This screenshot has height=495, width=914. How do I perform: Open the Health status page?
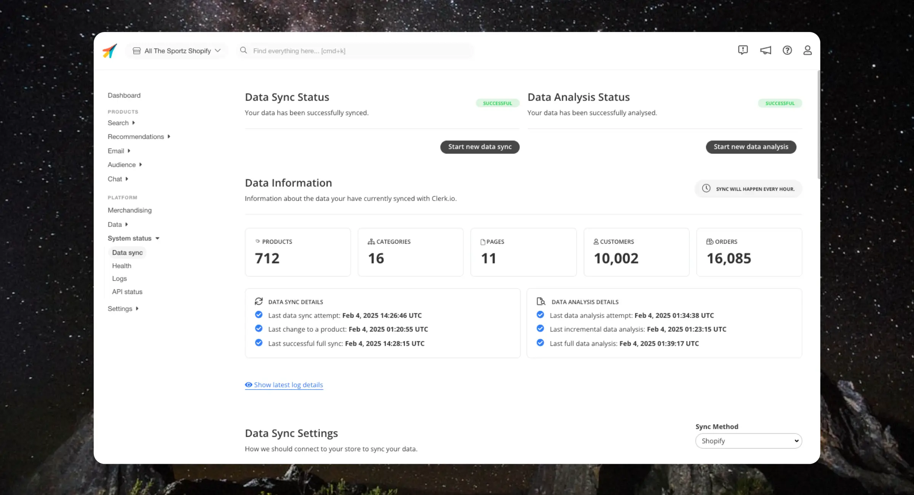(x=121, y=266)
